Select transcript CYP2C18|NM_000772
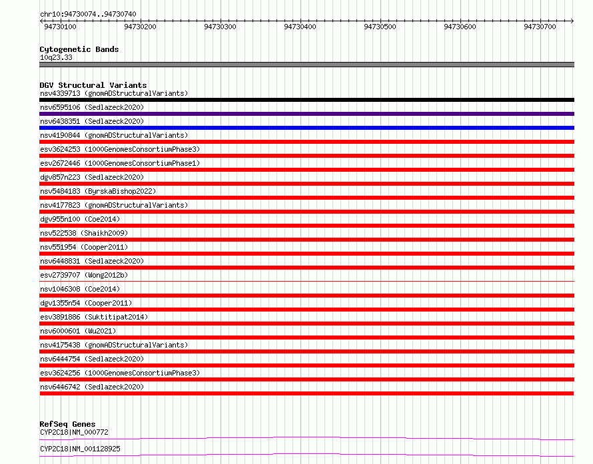Image resolution: width=593 pixels, height=464 pixels. (x=74, y=432)
